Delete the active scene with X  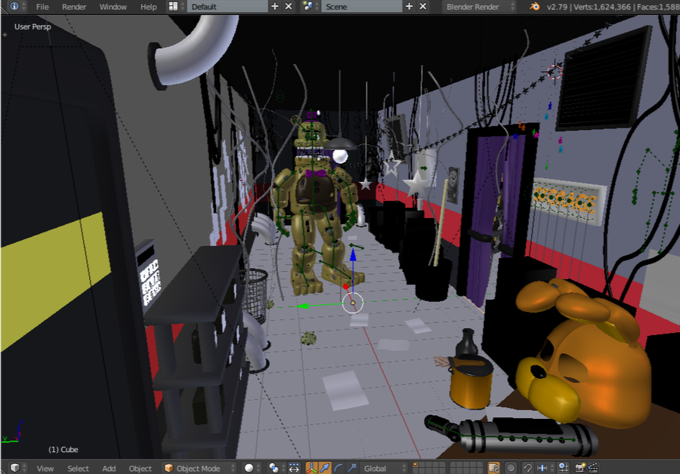click(423, 7)
